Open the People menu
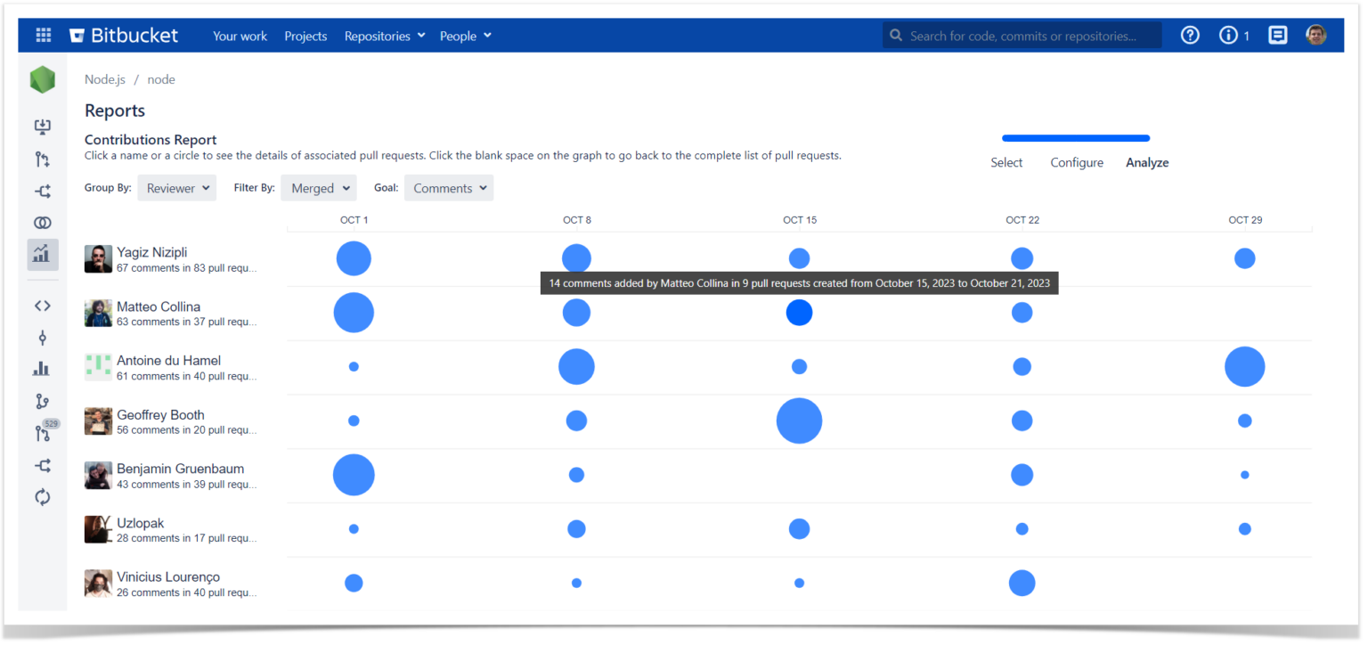The height and width of the screenshot is (645, 1368). [x=464, y=36]
